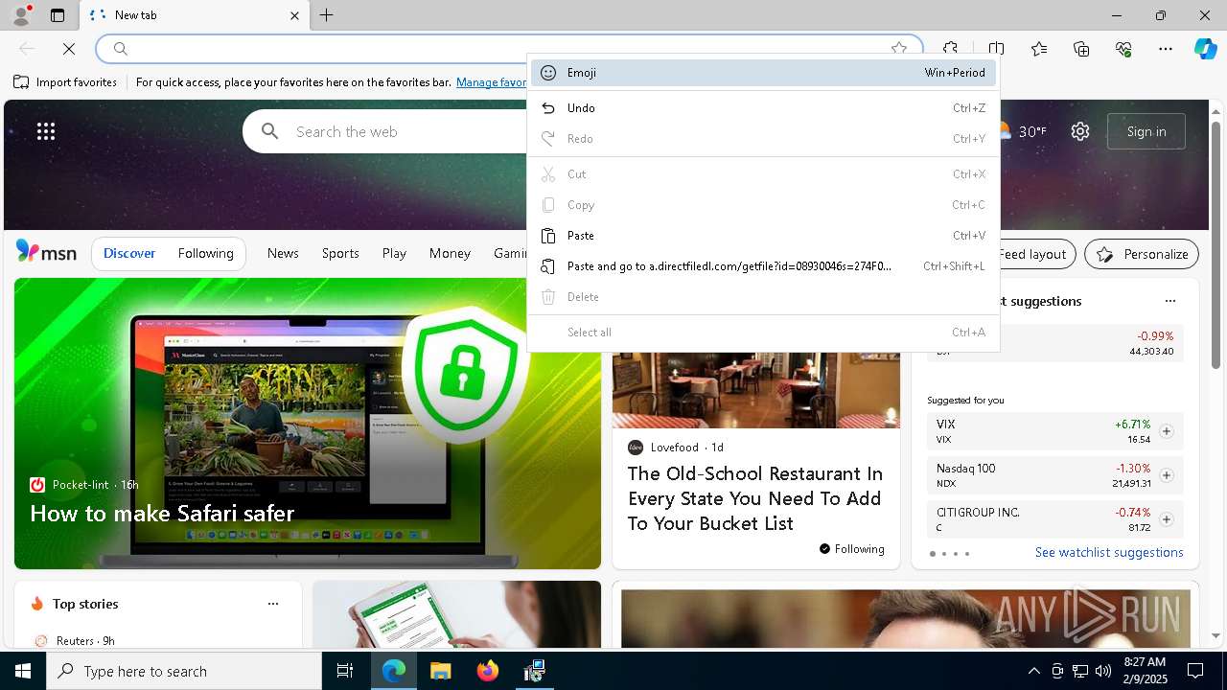Open Task View on taskbar
Screen dimensions: 1227x690
tap(345, 671)
